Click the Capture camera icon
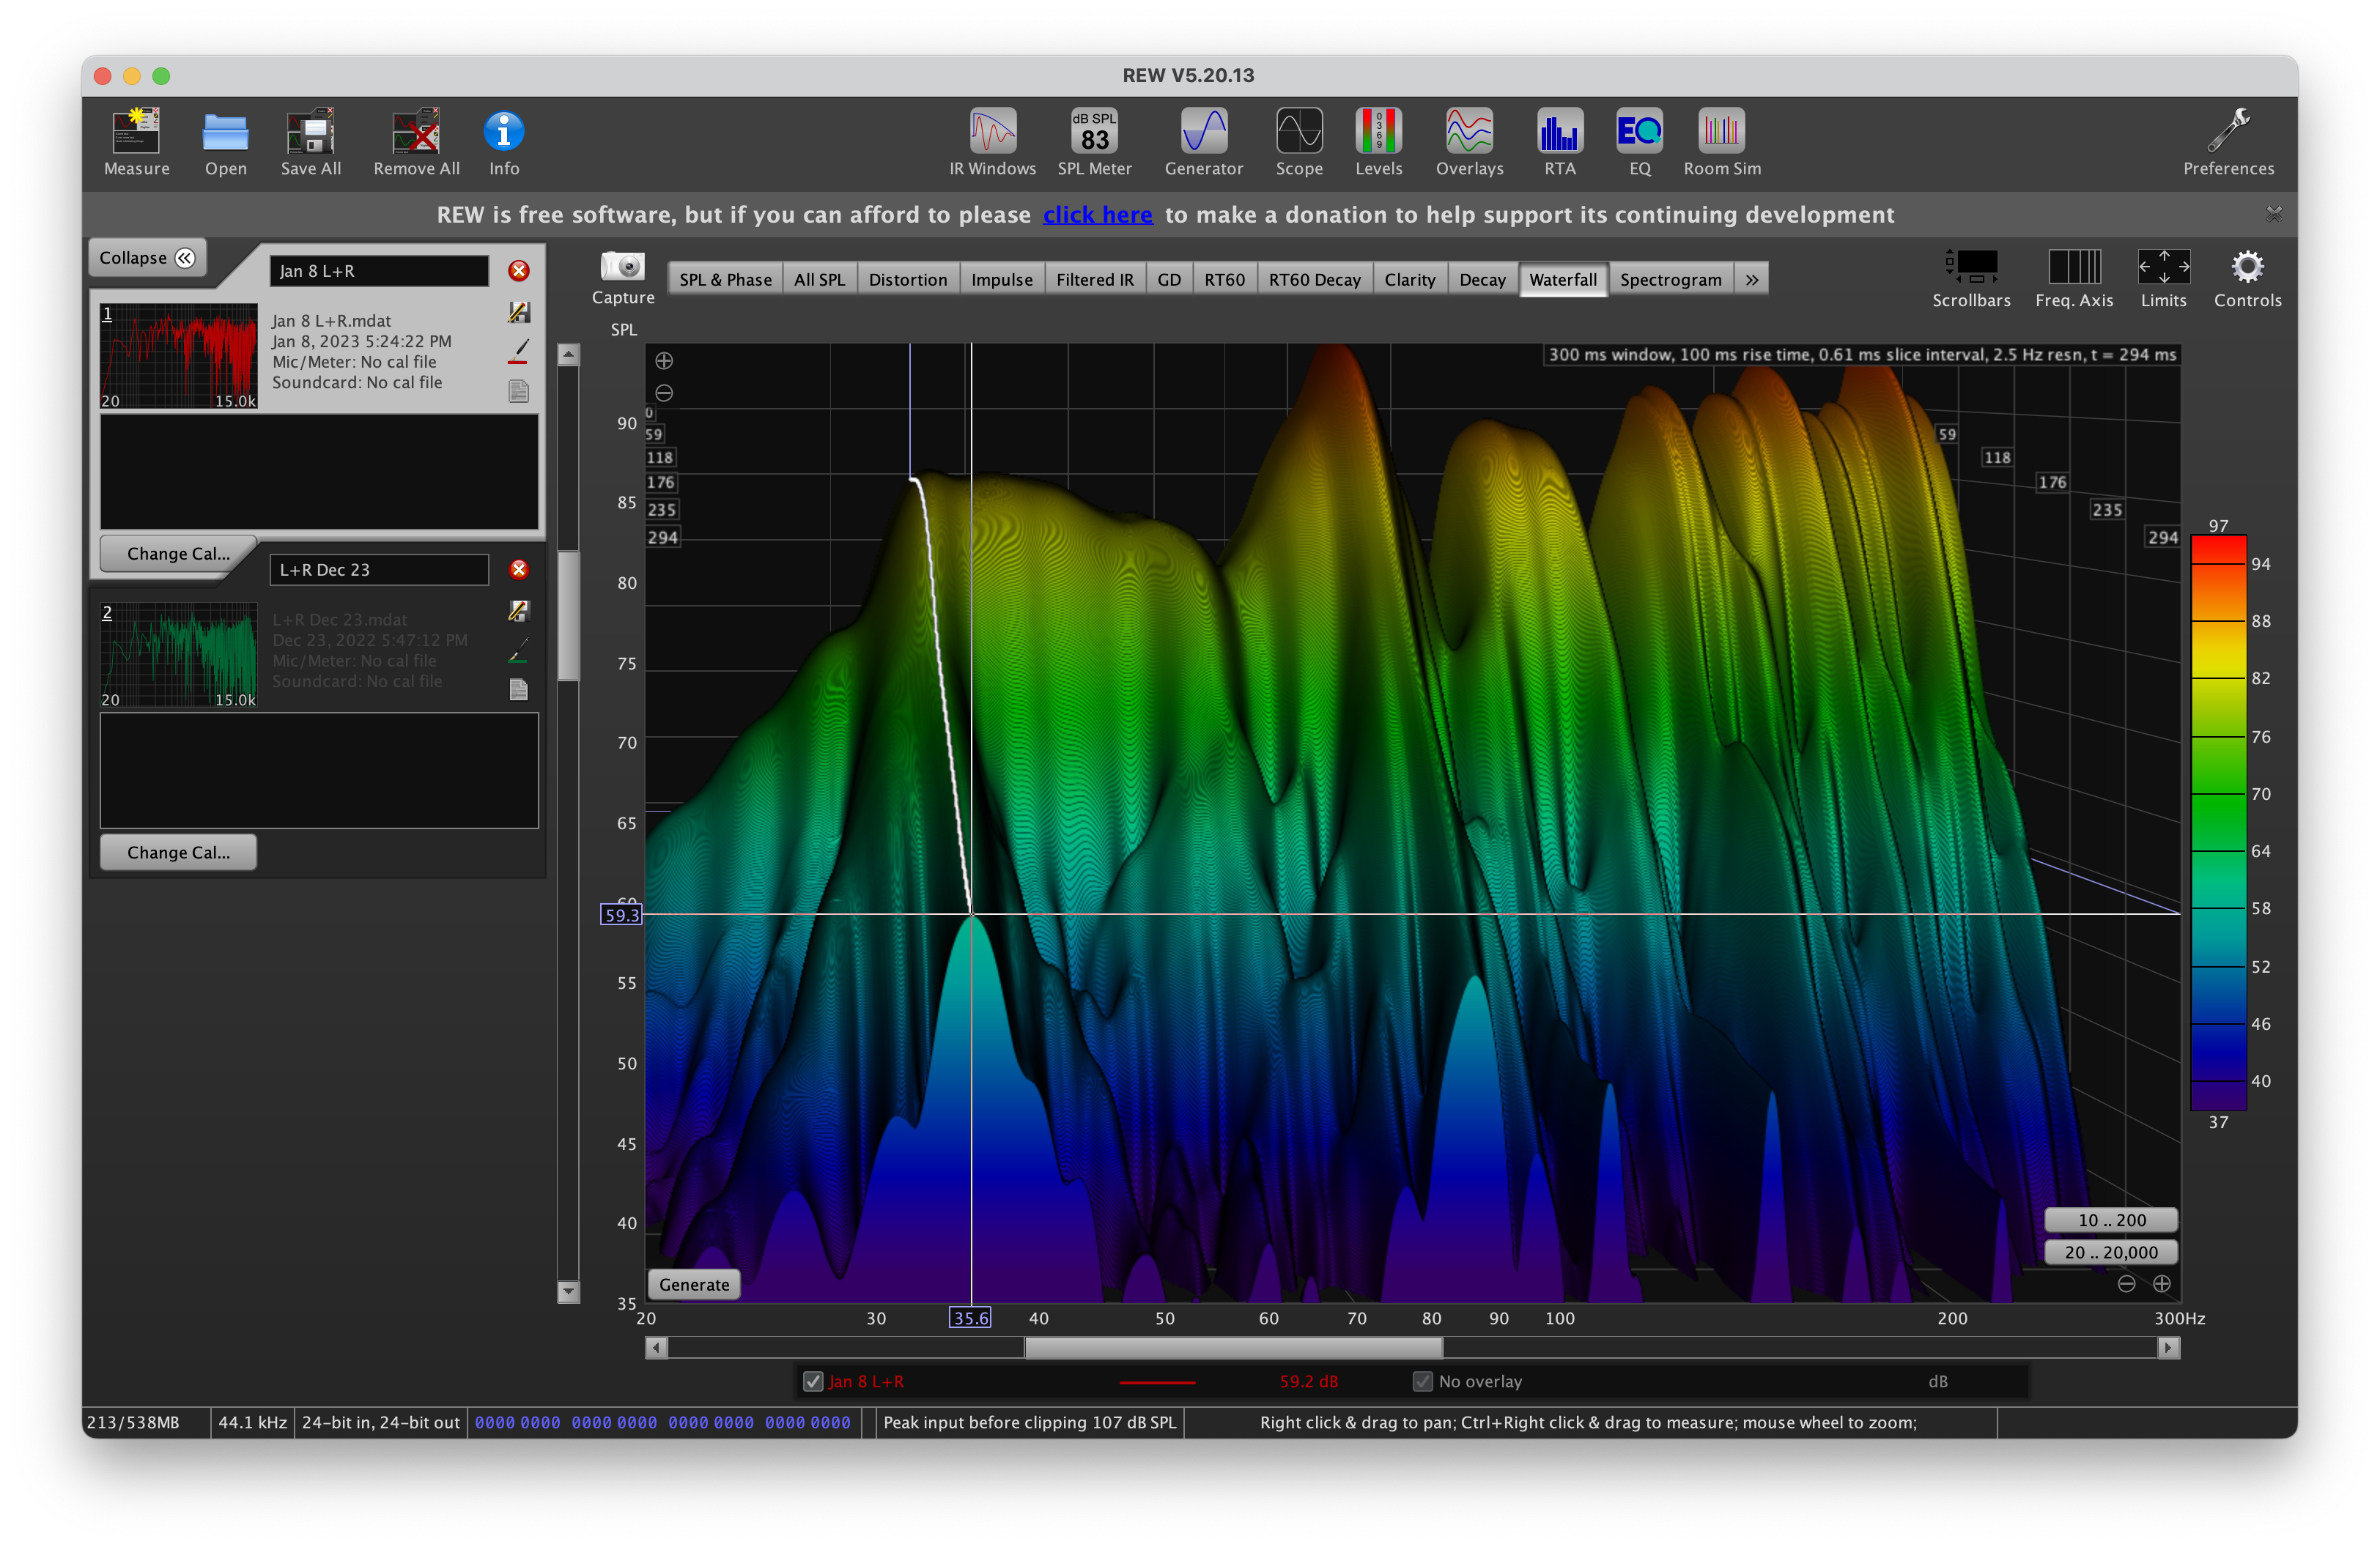Image resolution: width=2380 pixels, height=1547 pixels. (x=622, y=267)
